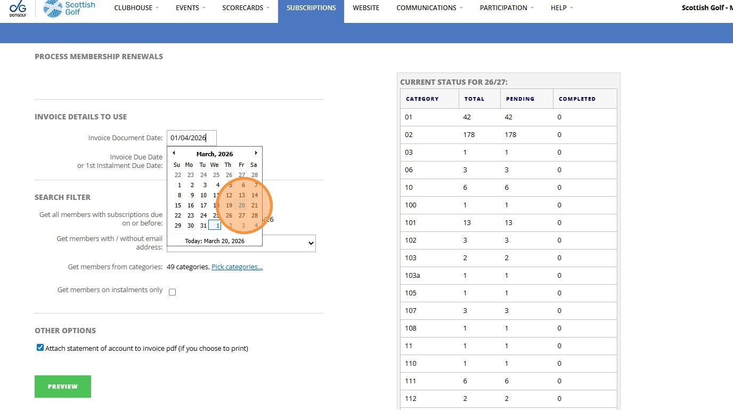
Task: Click category '110' cell
Action: click(429, 364)
